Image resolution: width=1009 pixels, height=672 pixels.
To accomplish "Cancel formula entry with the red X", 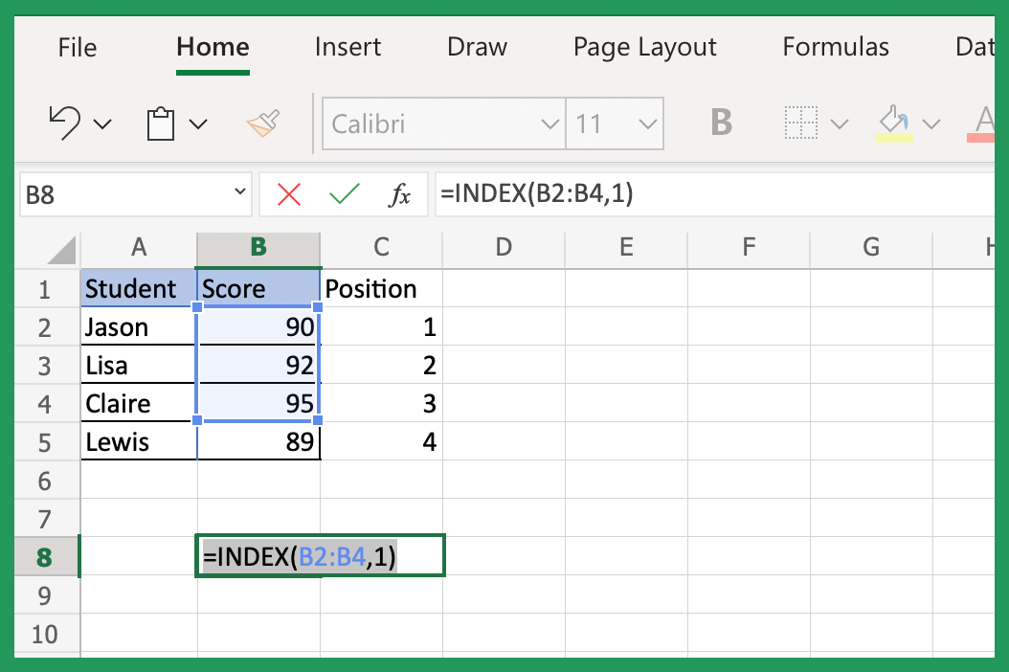I will pos(290,193).
